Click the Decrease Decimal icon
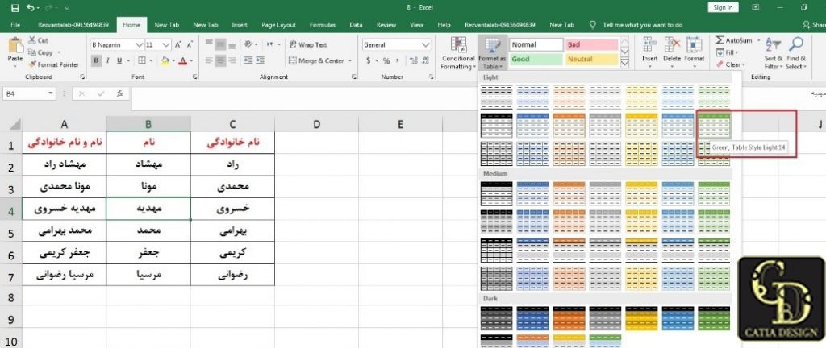826x348 pixels. pos(424,60)
